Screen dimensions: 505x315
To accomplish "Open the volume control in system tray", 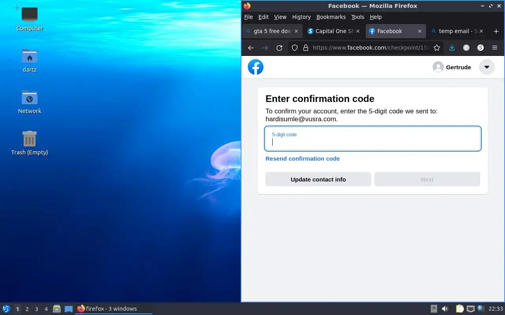I will point(445,309).
